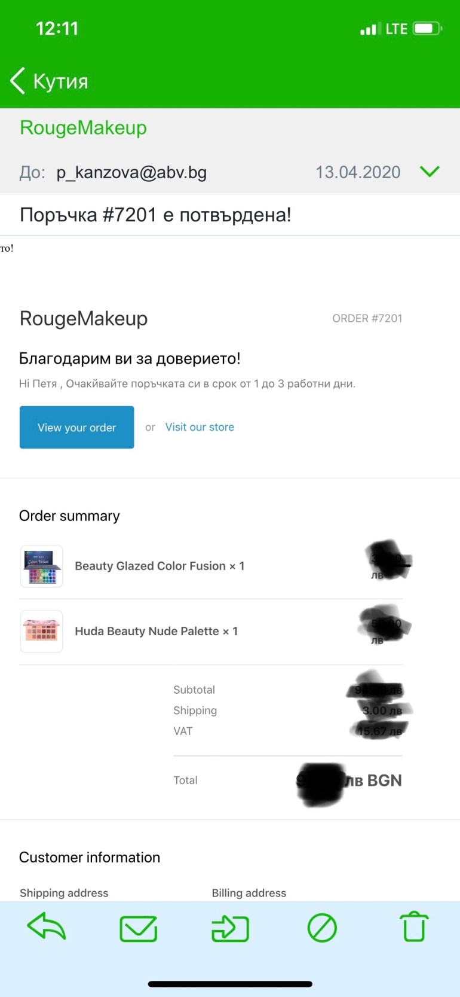Tap the cellular signal bars icon
This screenshot has width=460, height=997.
coord(368,29)
